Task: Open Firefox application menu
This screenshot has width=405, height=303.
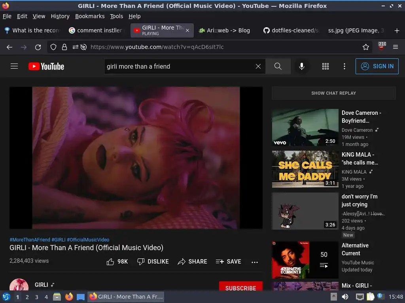Action: [396, 47]
